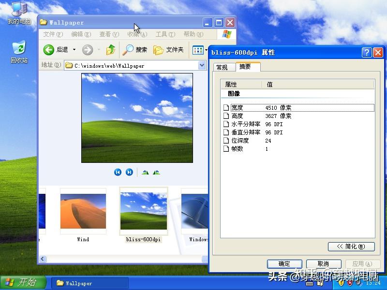Open the Recycle Bin desktop icon

[19, 52]
